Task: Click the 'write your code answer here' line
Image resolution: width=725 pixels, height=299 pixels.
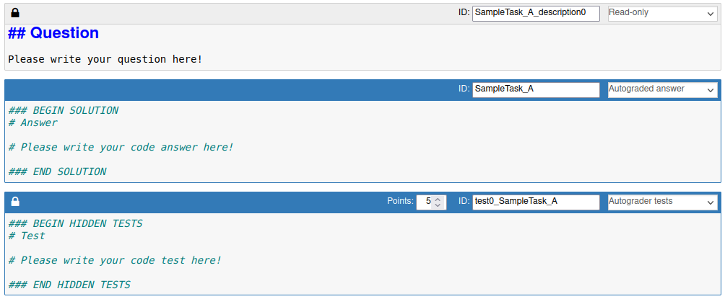Action: [x=121, y=148]
